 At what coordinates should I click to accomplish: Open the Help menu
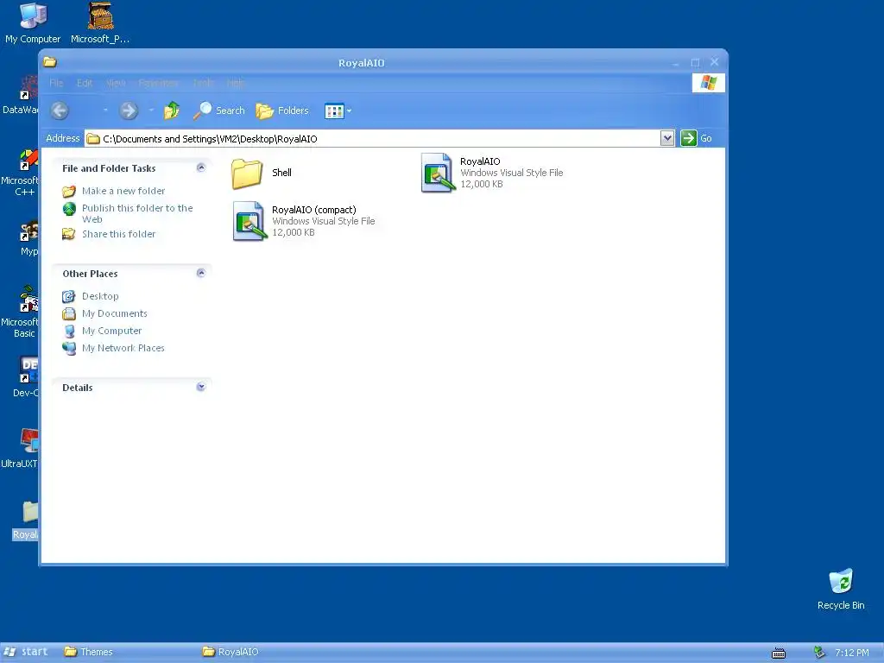click(236, 83)
